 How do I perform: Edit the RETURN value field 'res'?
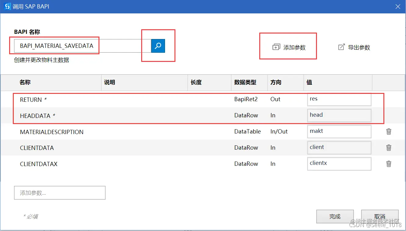339,99
